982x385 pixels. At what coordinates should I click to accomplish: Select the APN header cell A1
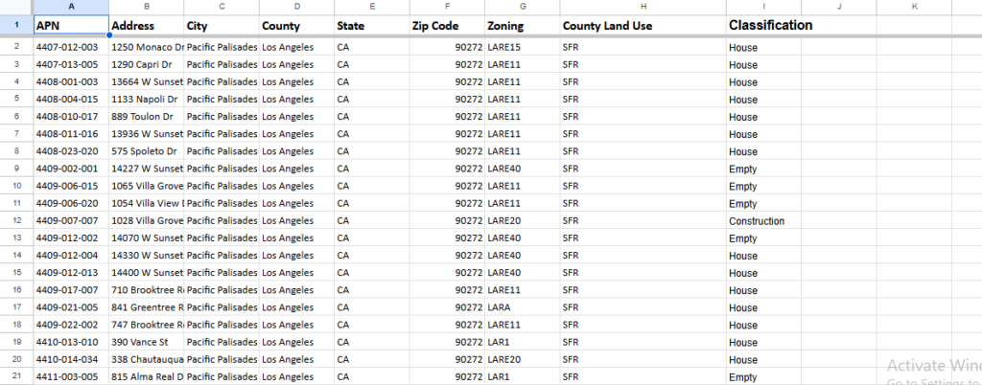coord(71,26)
